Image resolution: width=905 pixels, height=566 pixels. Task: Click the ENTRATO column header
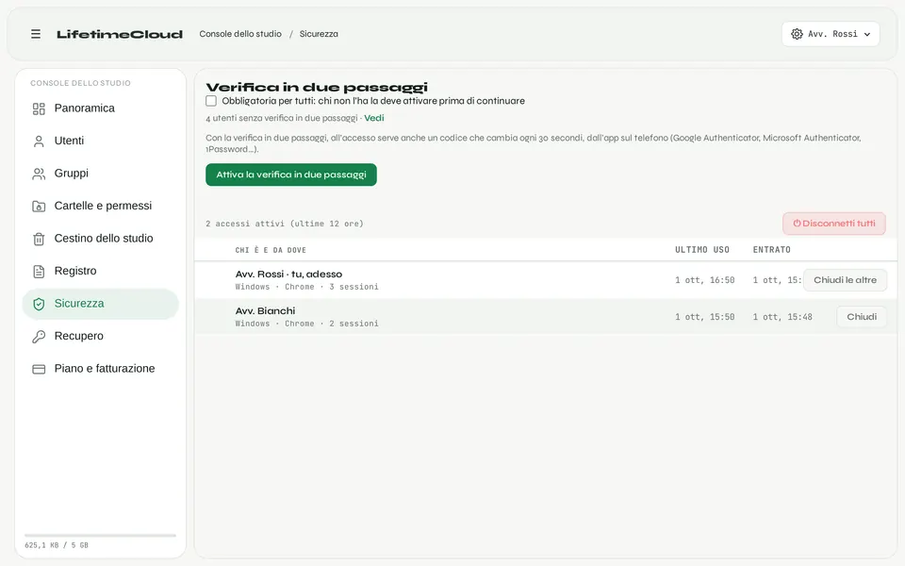pos(772,250)
